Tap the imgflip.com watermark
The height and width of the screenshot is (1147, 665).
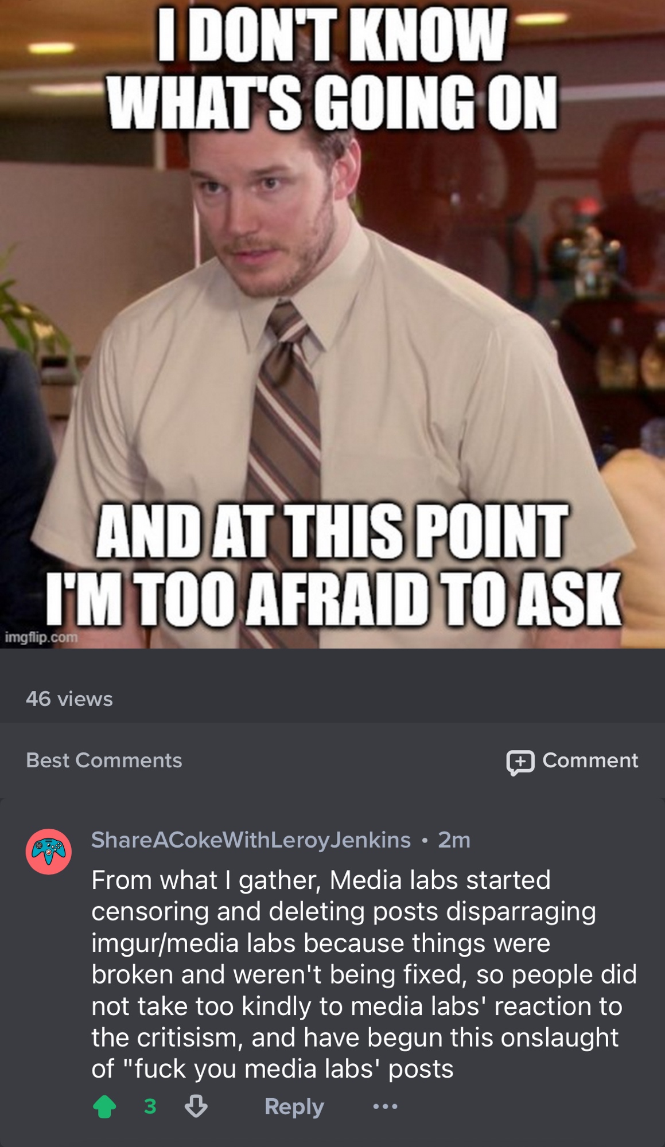[x=41, y=637]
